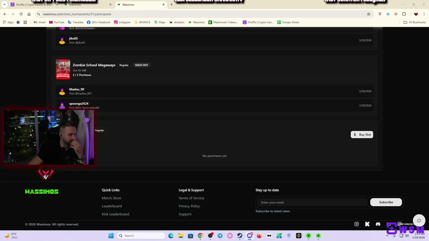
Task: Open Google Chrome from the taskbar
Action: 200,236
